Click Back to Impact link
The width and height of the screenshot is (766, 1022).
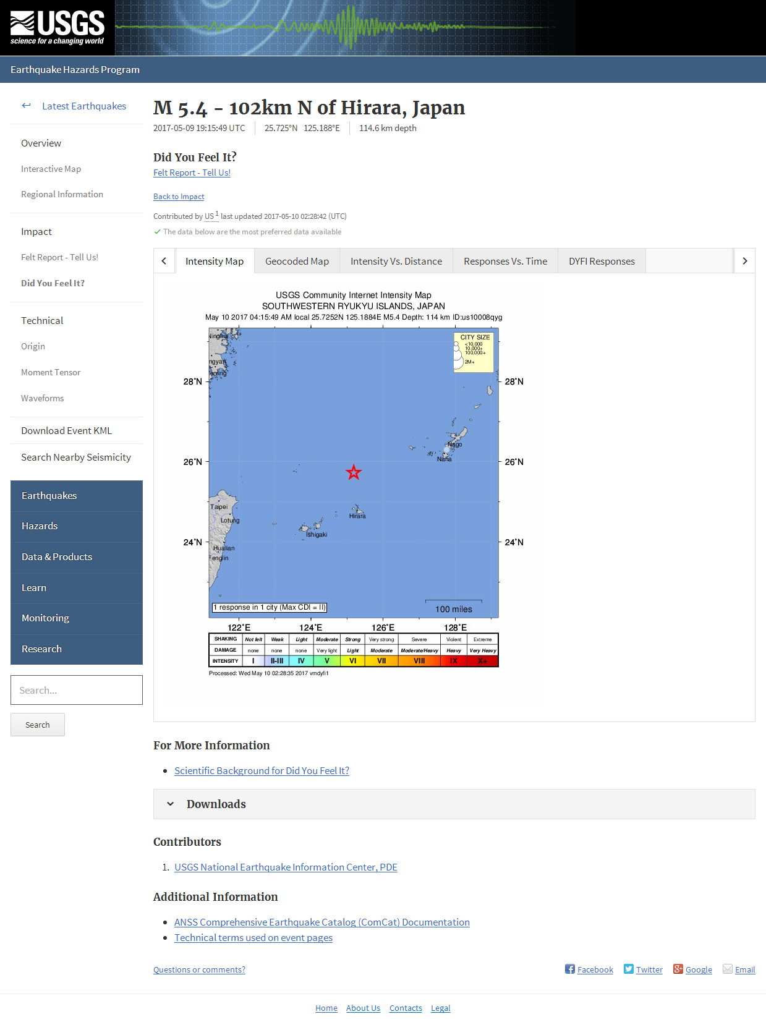tap(179, 197)
